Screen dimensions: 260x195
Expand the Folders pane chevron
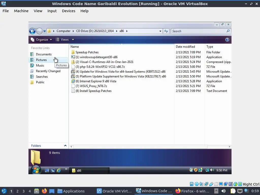click(x=65, y=145)
